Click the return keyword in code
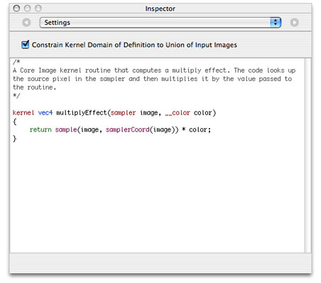 click(x=40, y=129)
